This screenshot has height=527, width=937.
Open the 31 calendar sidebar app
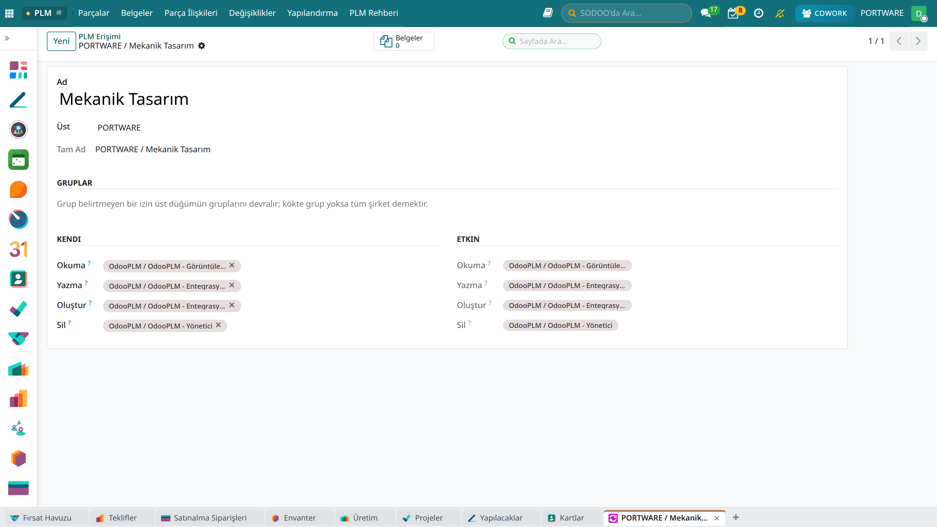click(x=18, y=249)
